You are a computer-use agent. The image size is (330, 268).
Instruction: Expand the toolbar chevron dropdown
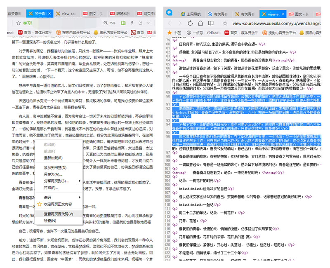(x=147, y=22)
